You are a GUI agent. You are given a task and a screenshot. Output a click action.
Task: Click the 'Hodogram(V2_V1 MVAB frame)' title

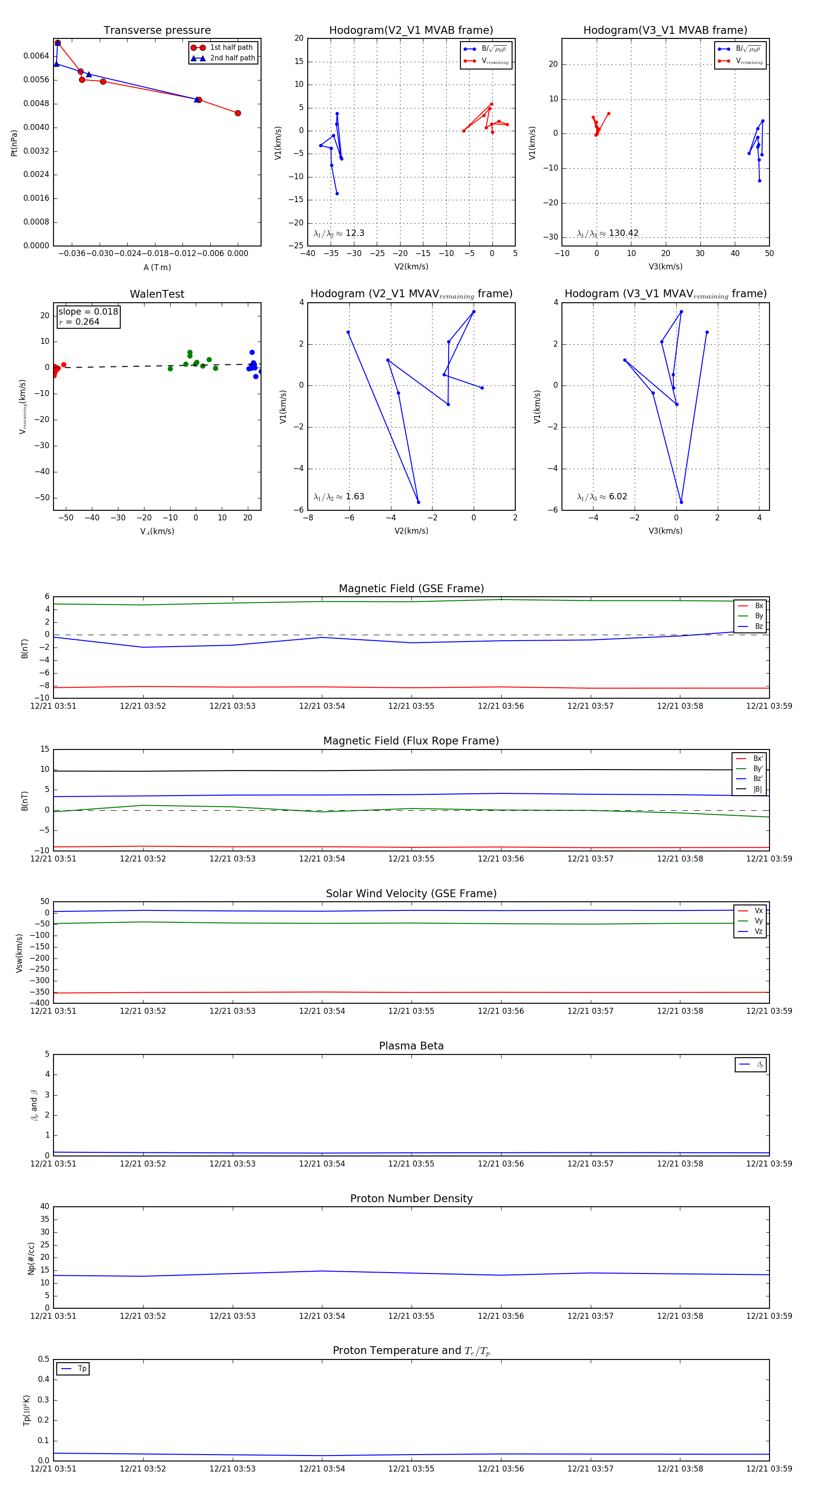tap(411, 31)
